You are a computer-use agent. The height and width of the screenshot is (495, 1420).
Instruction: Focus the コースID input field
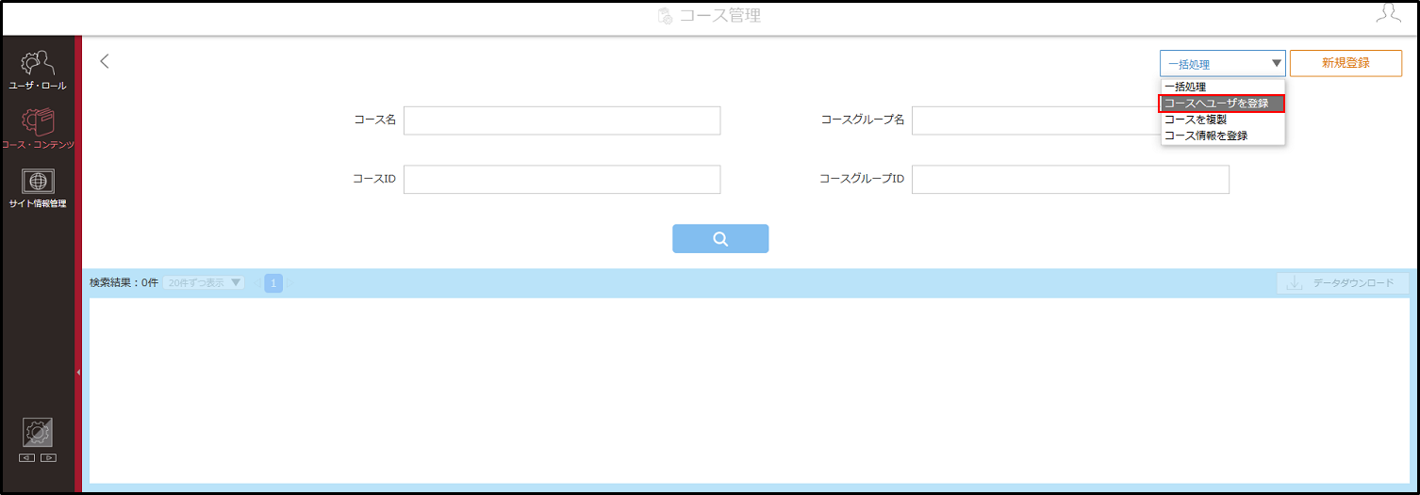click(562, 179)
